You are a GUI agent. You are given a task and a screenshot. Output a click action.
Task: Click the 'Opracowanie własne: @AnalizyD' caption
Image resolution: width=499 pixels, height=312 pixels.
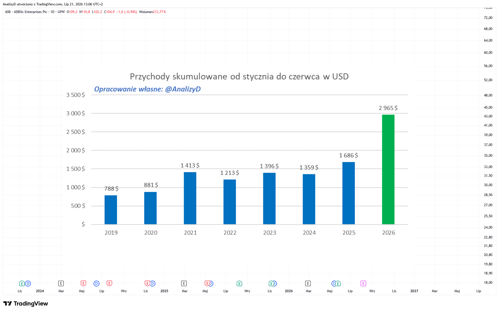[x=147, y=89]
